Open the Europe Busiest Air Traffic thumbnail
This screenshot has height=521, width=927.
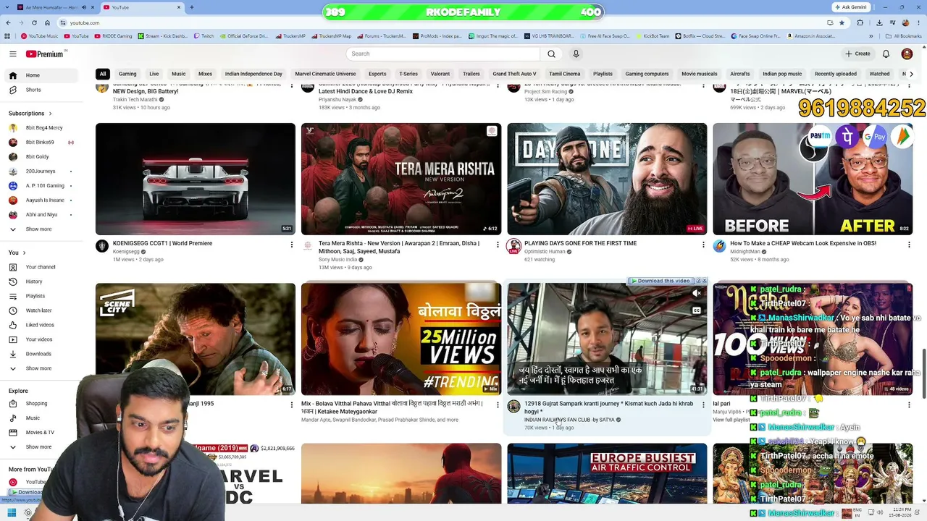607,473
